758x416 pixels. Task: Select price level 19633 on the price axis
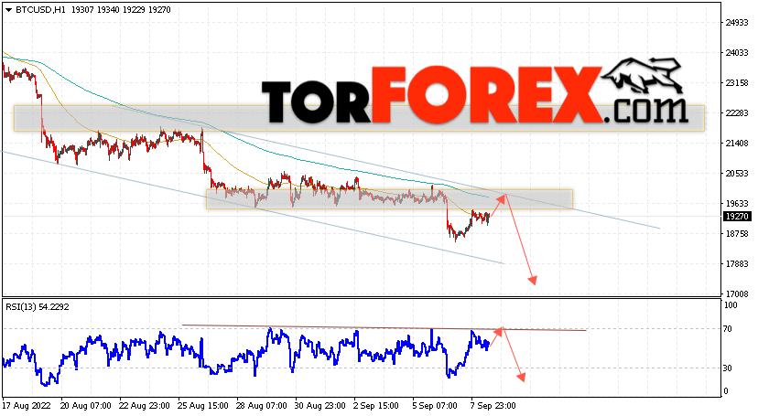coord(737,204)
